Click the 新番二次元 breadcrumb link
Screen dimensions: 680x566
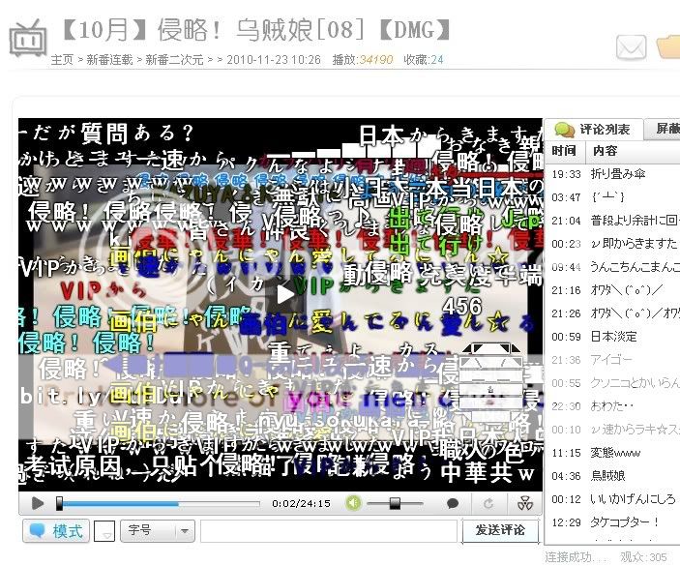174,60
